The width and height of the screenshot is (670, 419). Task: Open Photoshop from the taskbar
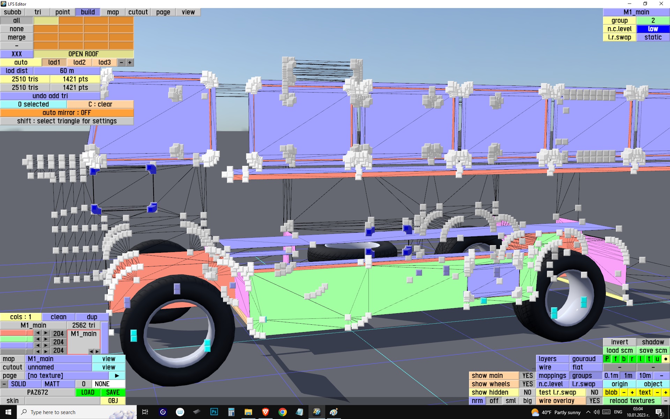pos(214,412)
